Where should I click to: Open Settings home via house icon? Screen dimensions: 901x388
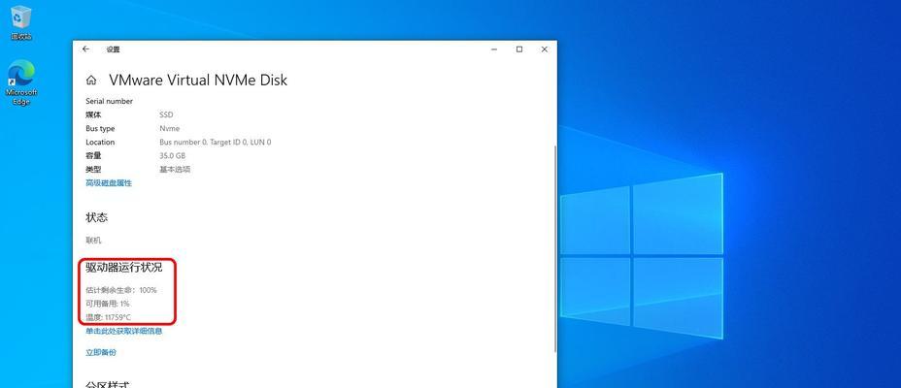coord(91,80)
